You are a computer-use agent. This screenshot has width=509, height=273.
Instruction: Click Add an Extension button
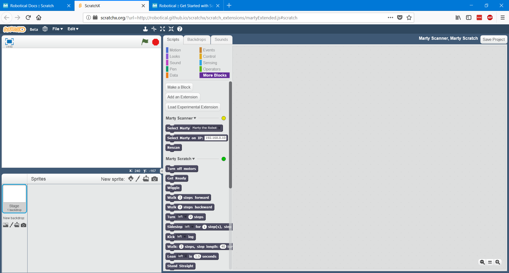click(182, 97)
